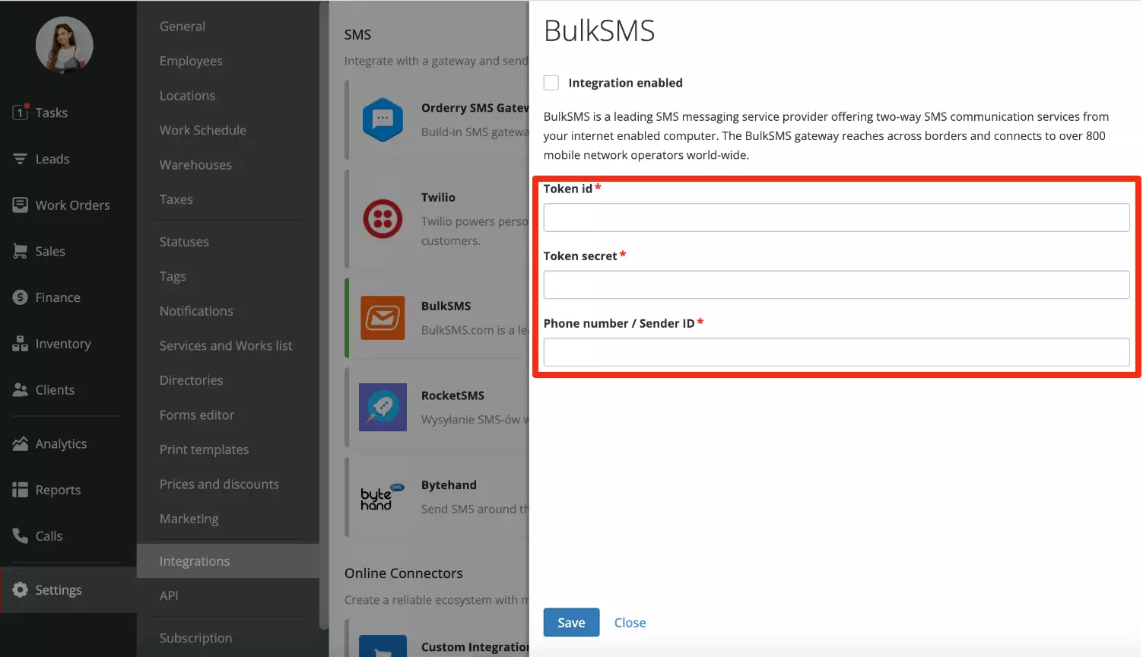The width and height of the screenshot is (1143, 657).
Task: Click the Calls phone icon
Action: point(21,536)
